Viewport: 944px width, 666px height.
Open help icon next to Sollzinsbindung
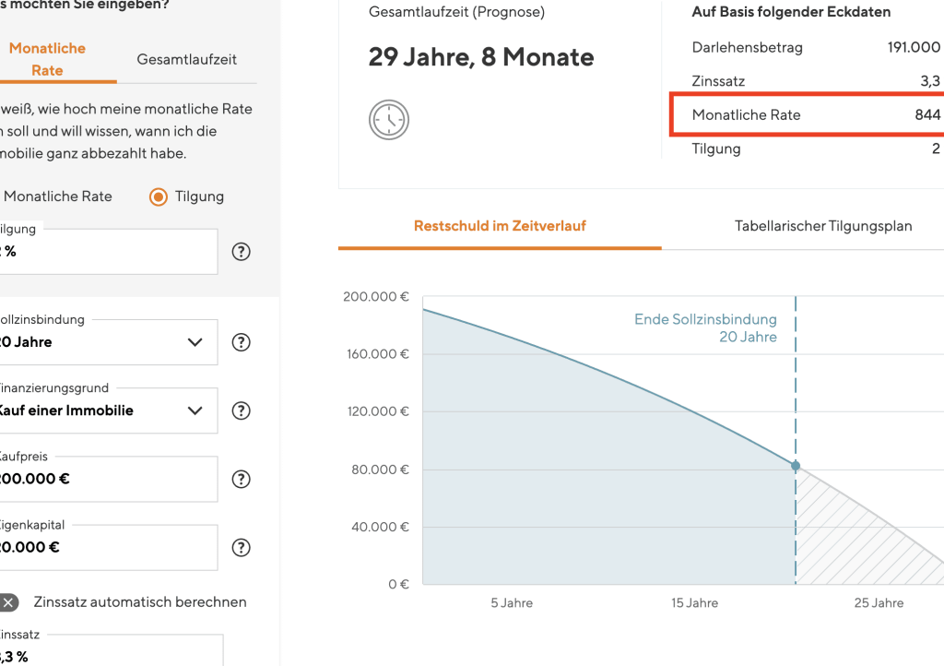pyautogui.click(x=242, y=342)
